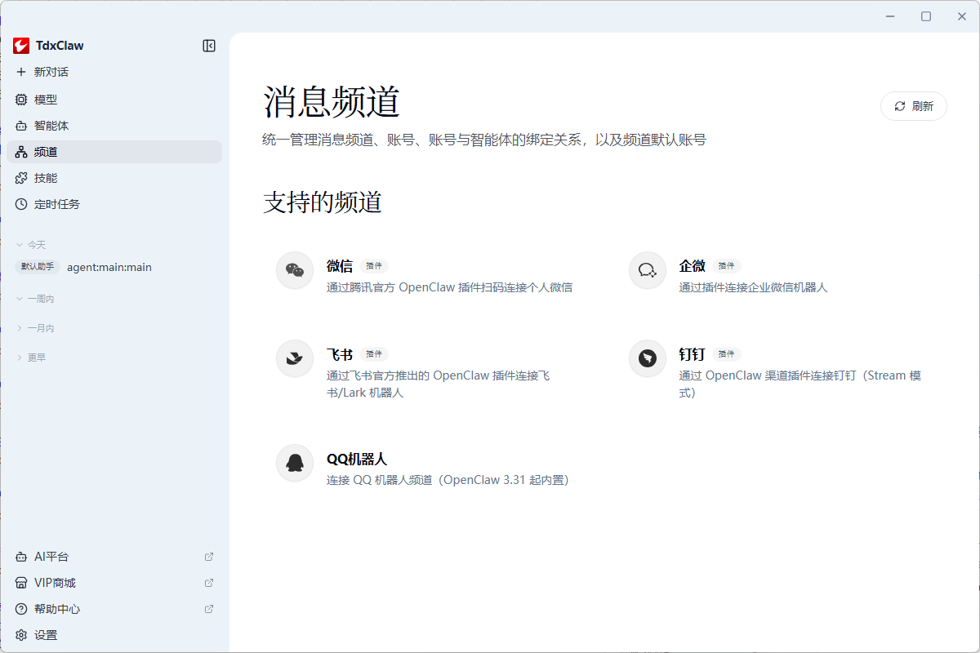Open the VIP商城 link

pyautogui.click(x=114, y=583)
